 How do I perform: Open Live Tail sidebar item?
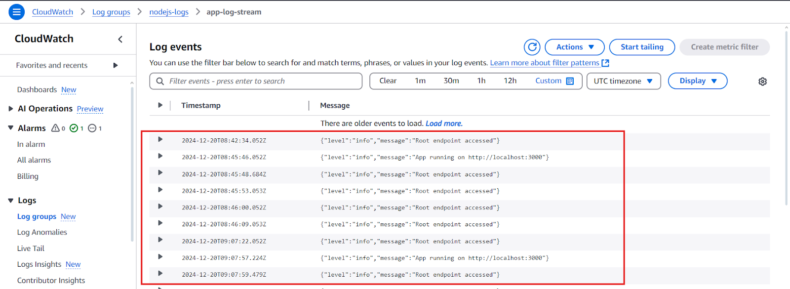31,248
